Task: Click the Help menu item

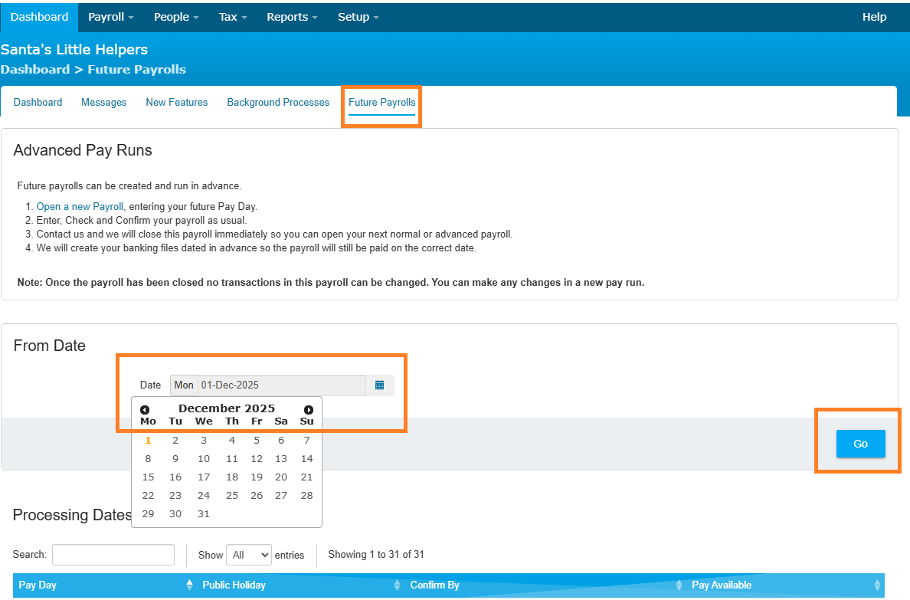Action: point(874,17)
